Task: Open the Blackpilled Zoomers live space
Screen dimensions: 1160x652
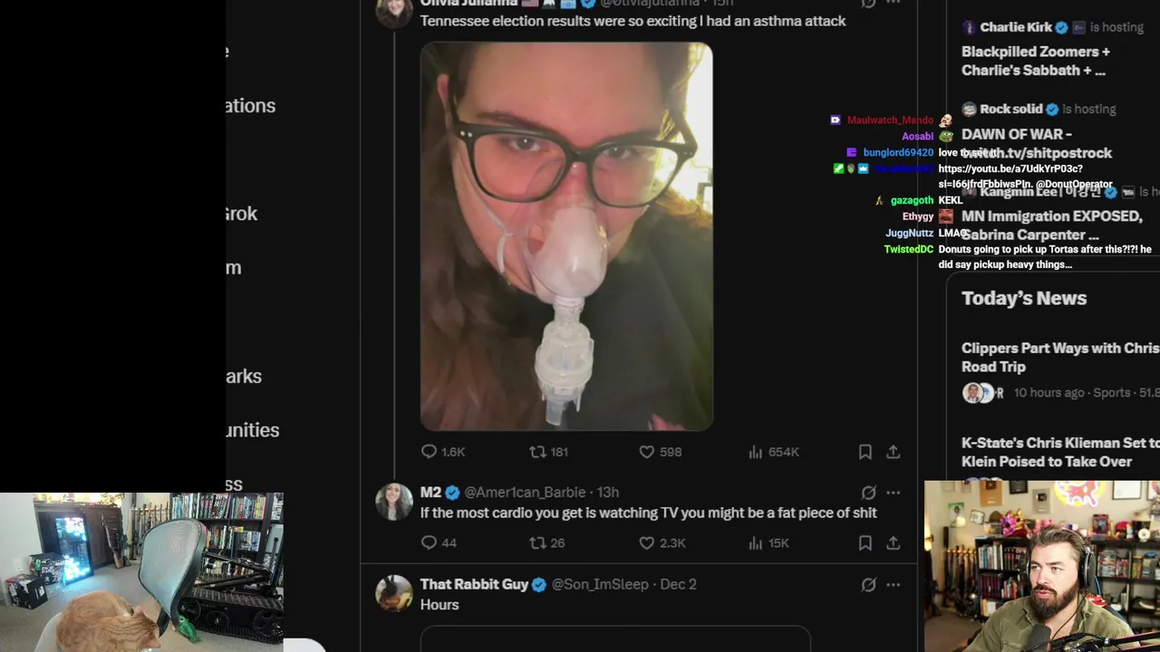Action: click(x=1035, y=61)
